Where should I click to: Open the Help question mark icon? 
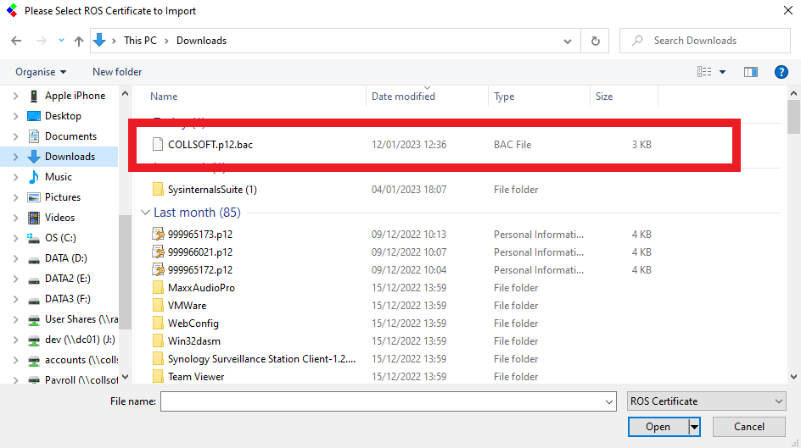tap(781, 72)
